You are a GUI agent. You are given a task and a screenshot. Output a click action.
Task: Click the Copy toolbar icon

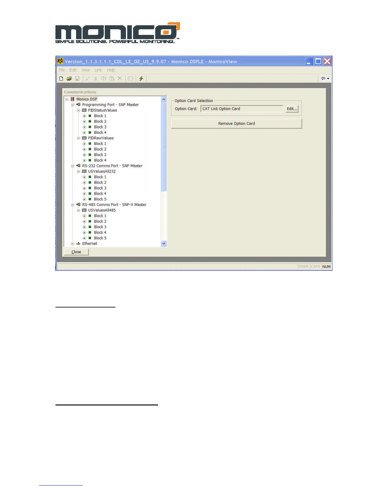pos(104,79)
